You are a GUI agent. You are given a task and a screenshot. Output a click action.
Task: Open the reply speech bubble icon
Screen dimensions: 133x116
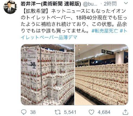pos(24,112)
